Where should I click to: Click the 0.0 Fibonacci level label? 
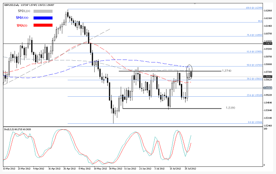[x=255, y=122]
